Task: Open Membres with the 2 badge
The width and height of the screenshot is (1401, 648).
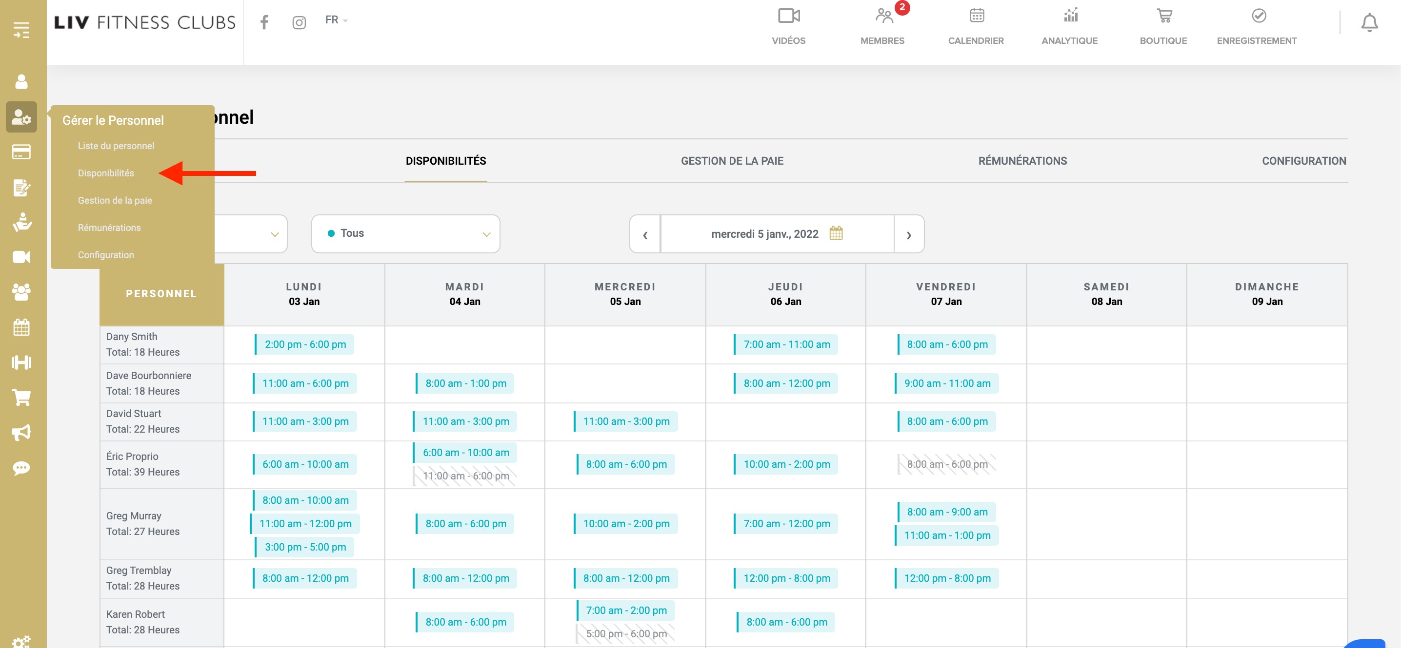Action: click(884, 16)
